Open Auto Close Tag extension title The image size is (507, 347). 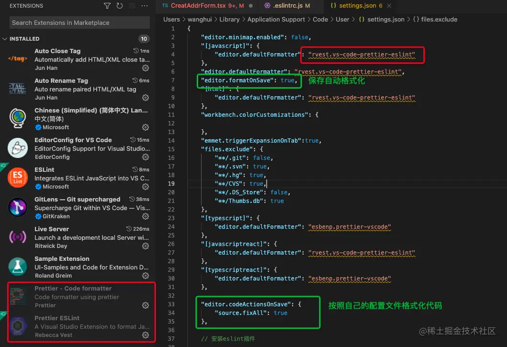point(57,51)
